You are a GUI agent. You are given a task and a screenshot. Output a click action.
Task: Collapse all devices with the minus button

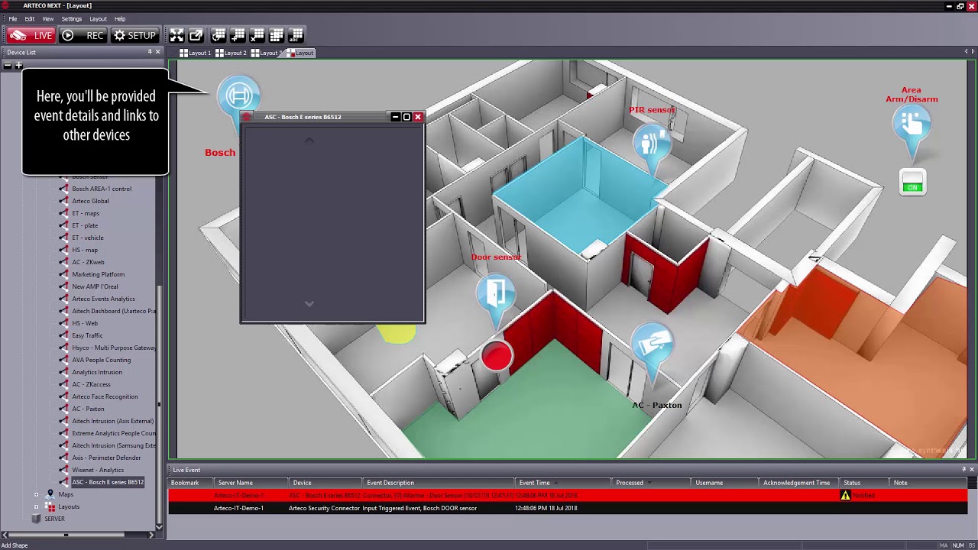8,66
